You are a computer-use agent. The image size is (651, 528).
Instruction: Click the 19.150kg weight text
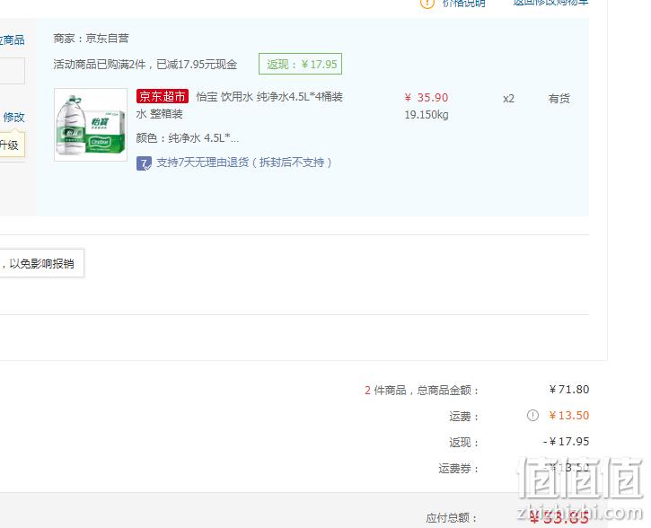pos(427,115)
